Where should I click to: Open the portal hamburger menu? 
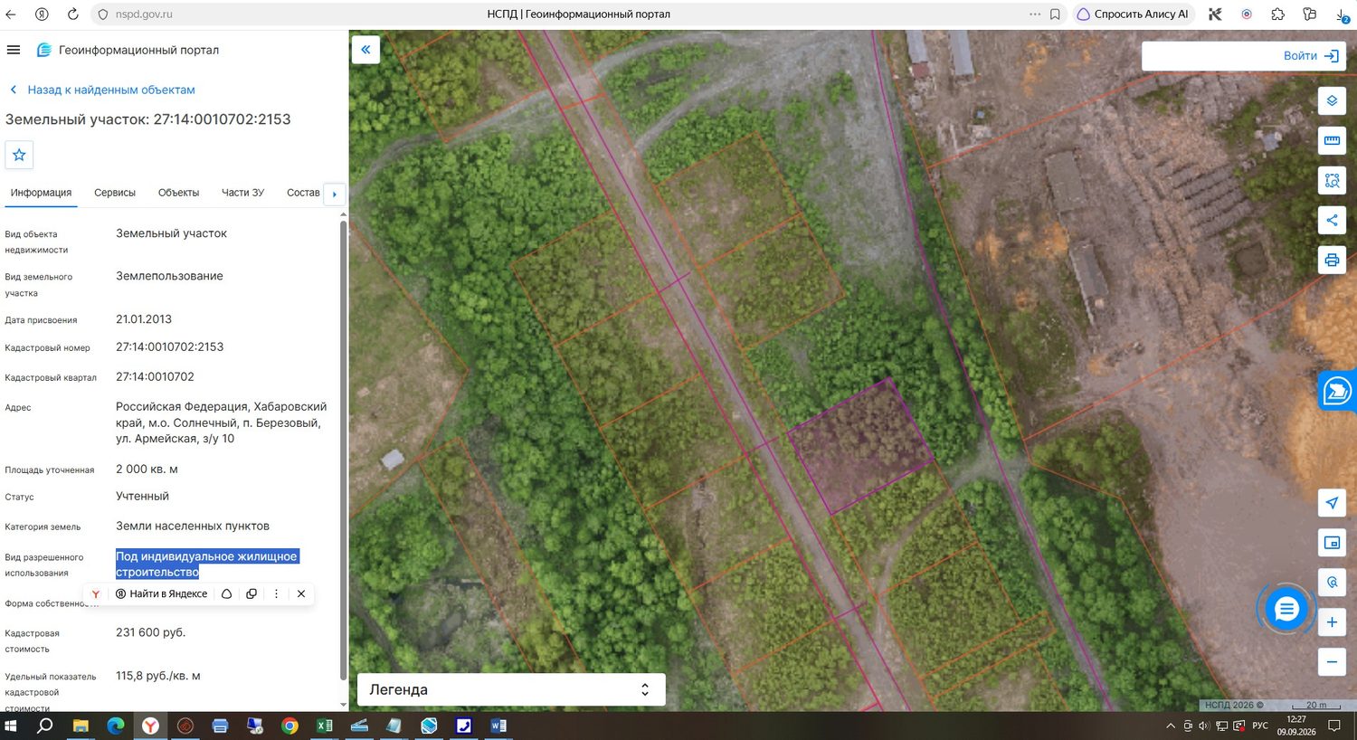click(x=14, y=50)
